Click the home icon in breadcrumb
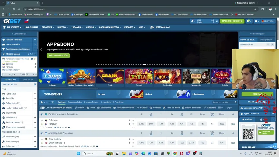The width and height of the screenshot is (279, 157). click(42, 102)
